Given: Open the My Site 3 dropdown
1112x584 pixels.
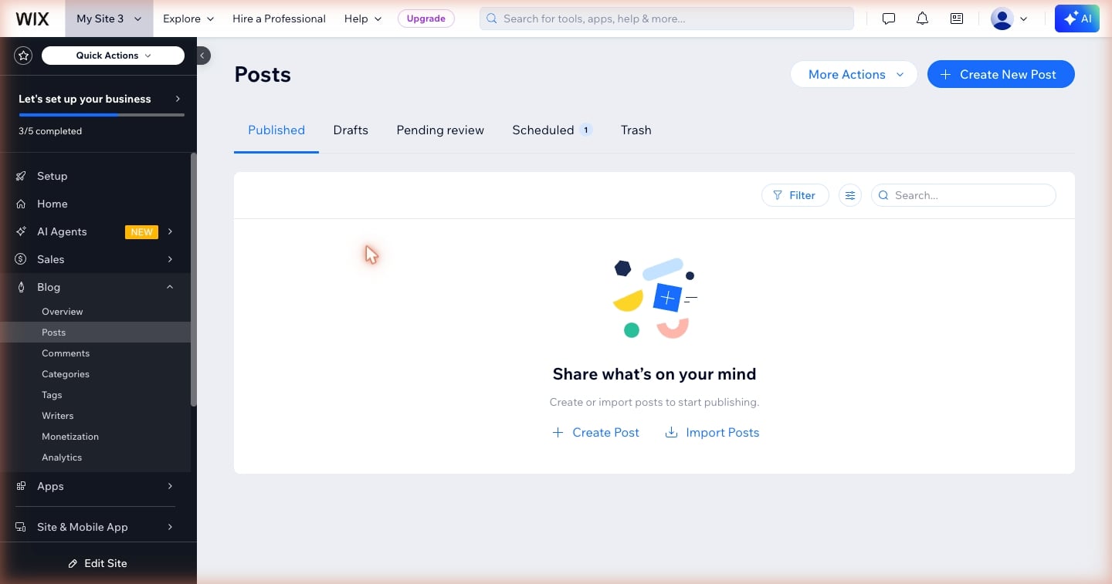Looking at the screenshot, I should 109,19.
